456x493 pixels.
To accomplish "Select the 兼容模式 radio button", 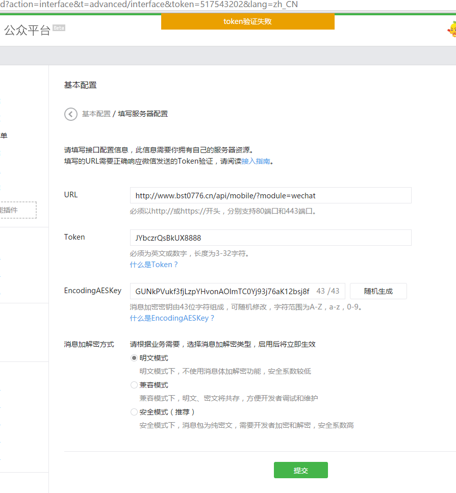I will 134,385.
